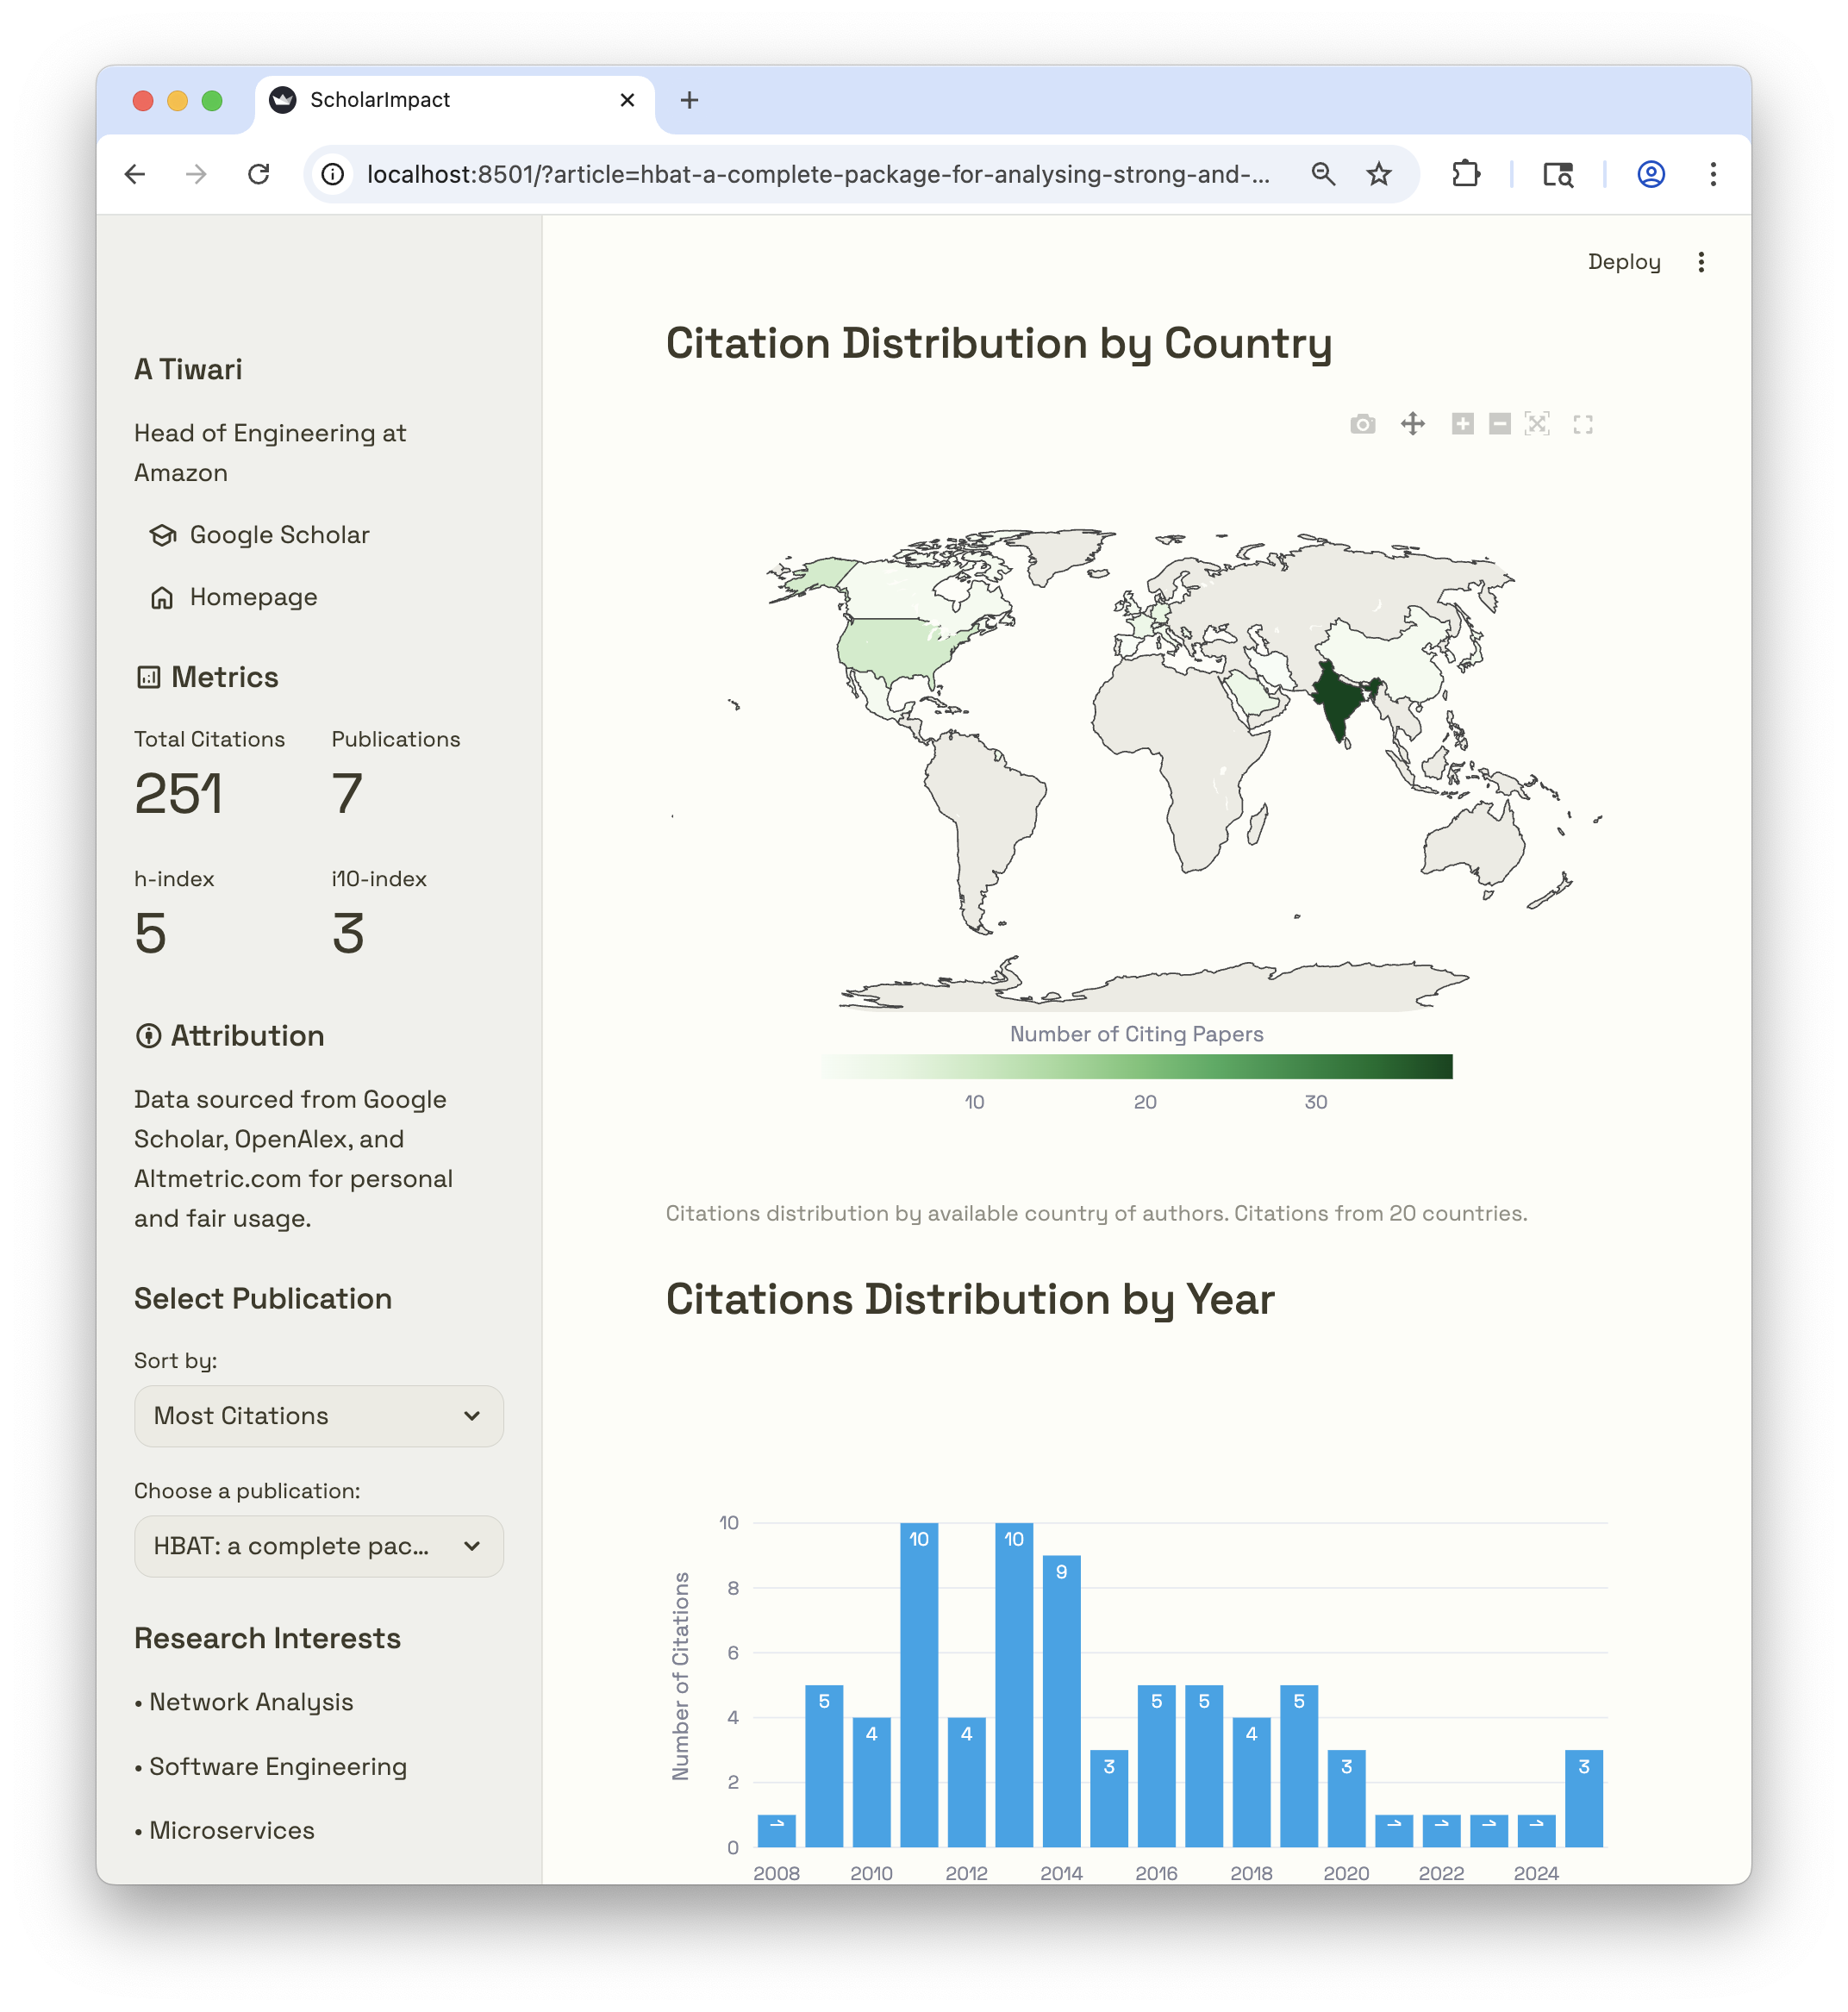This screenshot has width=1848, height=2012.
Task: Click the info icon beside Attribution
Action: click(x=148, y=1036)
